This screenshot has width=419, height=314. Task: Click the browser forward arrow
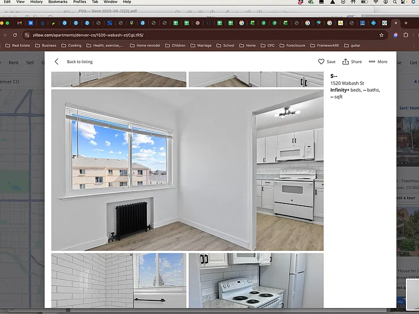pos(4,35)
